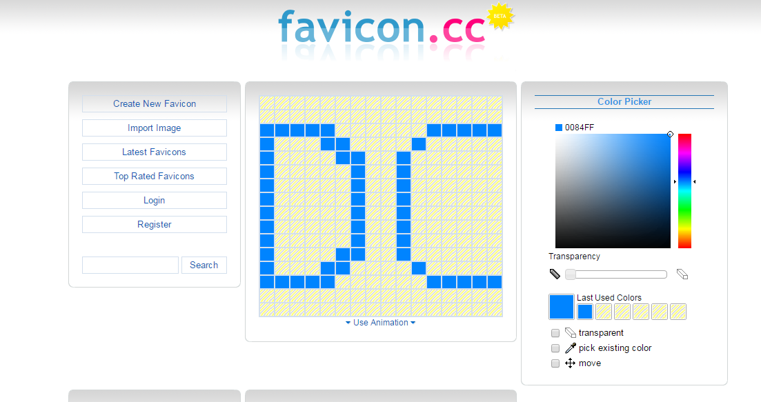Click the Last Used Colors label
The height and width of the screenshot is (402, 761).
coord(609,298)
